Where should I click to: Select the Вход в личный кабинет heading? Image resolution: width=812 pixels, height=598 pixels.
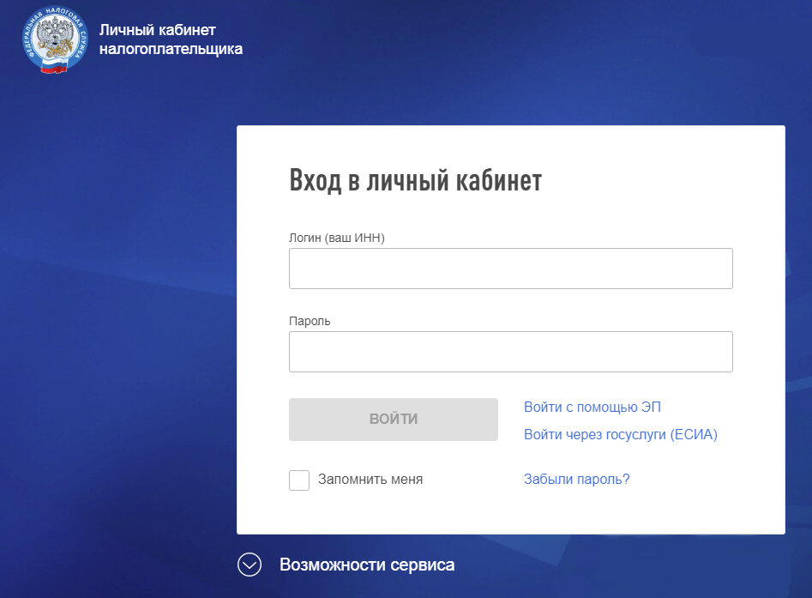pyautogui.click(x=417, y=180)
